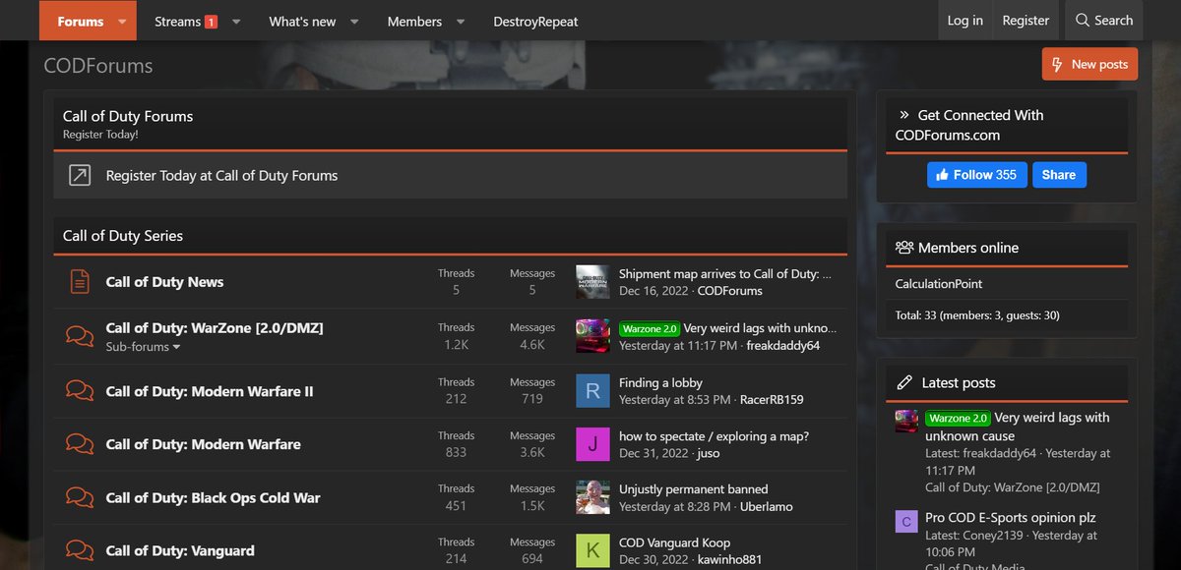Open freakdaddy64 avatar in Latest posts
This screenshot has width=1181, height=570.
point(906,421)
